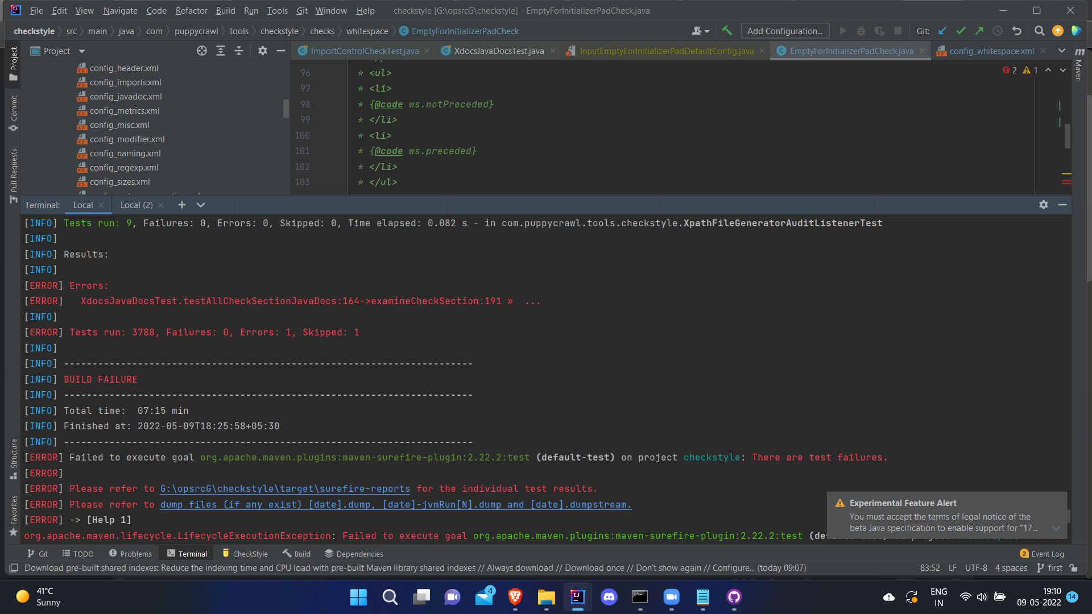Open terminal settings gear icon

pyautogui.click(x=1043, y=205)
